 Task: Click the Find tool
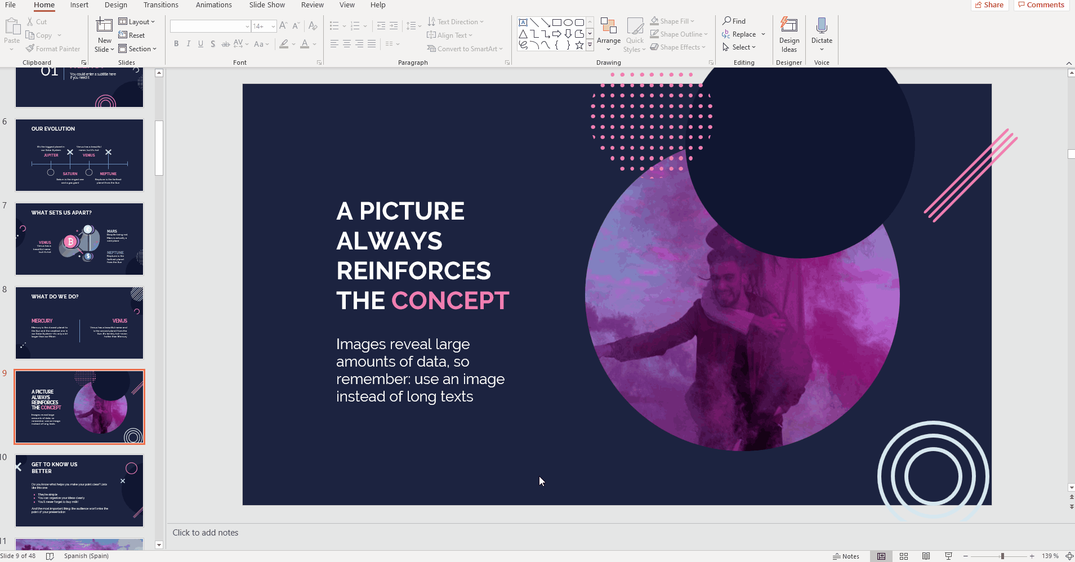pos(734,21)
